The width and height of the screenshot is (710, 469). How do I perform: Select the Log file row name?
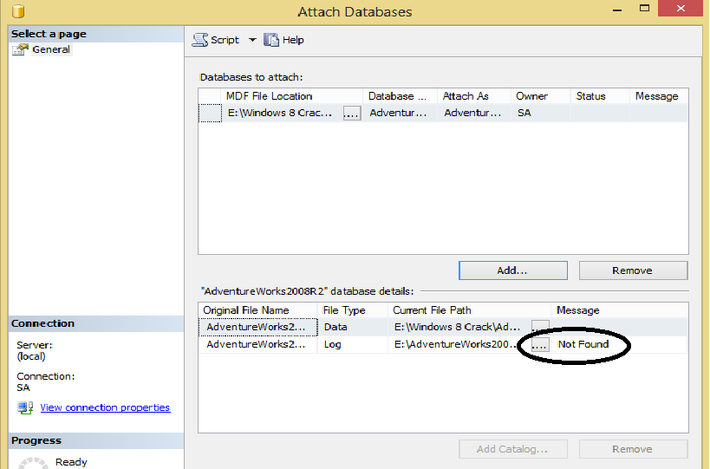[x=256, y=345]
